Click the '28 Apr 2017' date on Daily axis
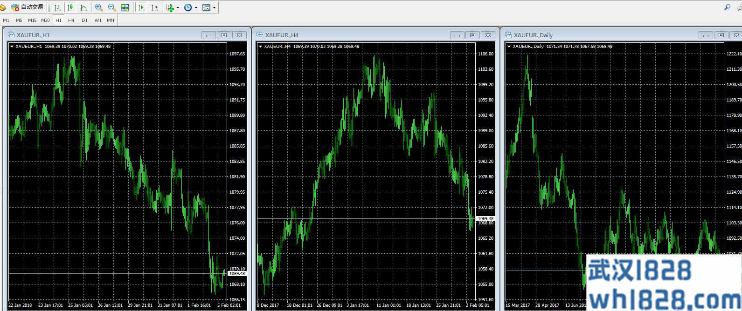The width and height of the screenshot is (742, 311). (547, 305)
